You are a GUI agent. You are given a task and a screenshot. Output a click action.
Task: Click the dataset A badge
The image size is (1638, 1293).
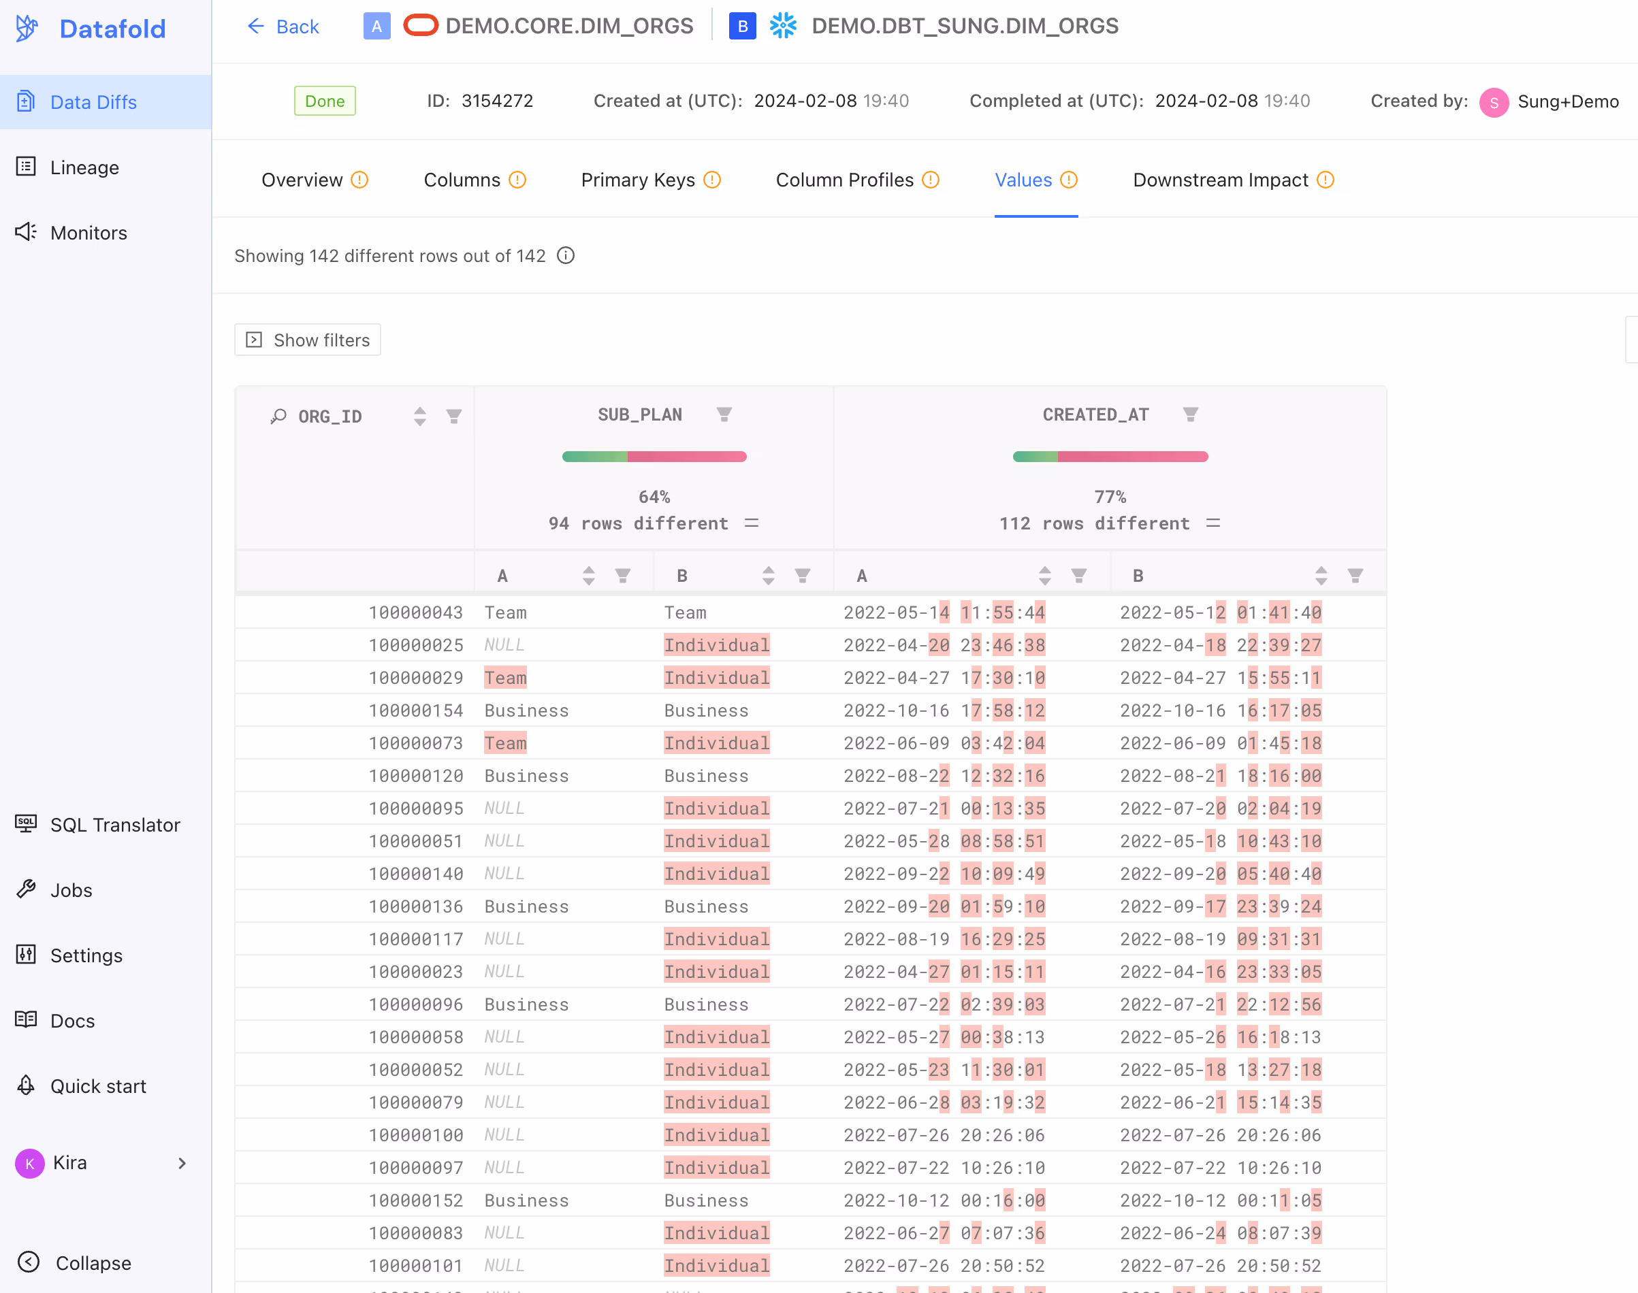377,27
